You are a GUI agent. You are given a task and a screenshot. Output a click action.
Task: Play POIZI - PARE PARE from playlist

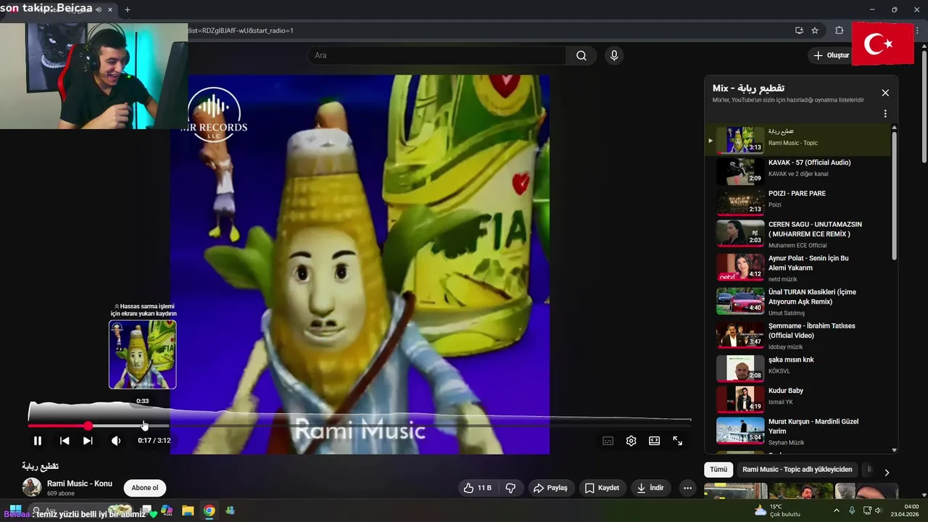tap(797, 202)
